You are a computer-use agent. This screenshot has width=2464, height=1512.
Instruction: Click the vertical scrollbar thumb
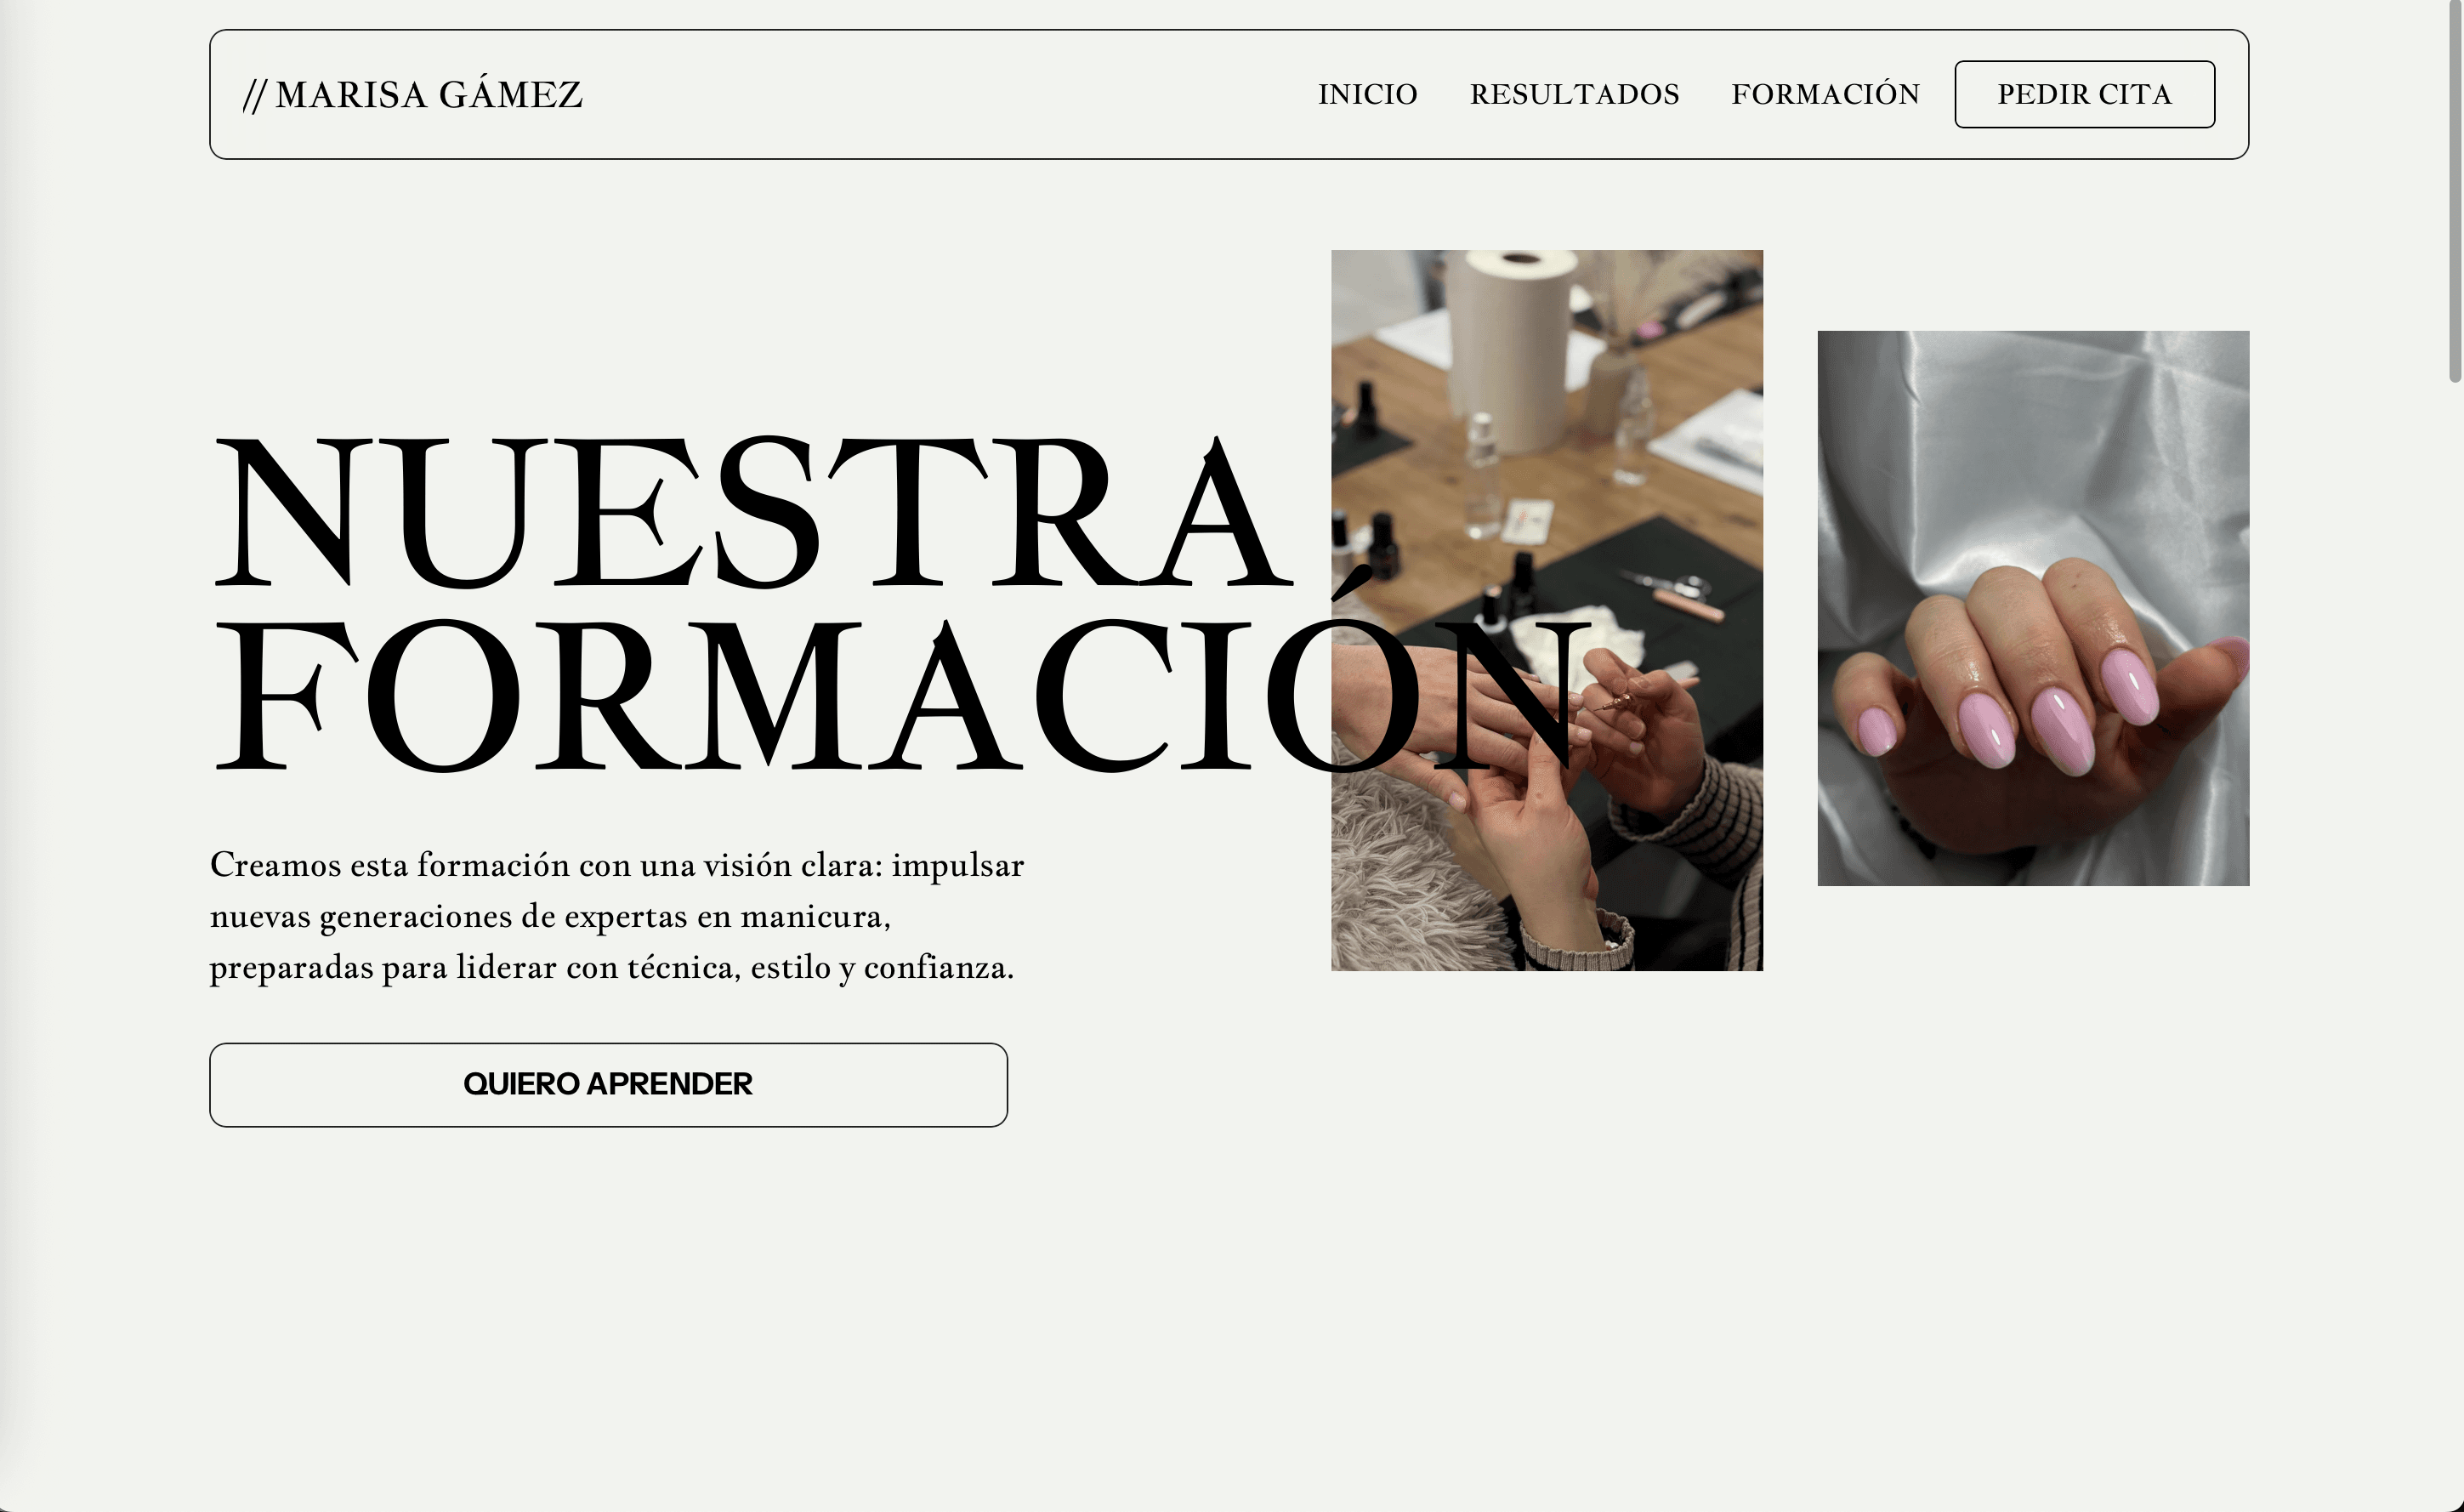(x=2454, y=190)
